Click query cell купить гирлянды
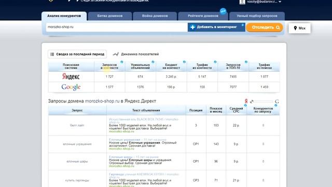The height and width of the screenshot is (187, 332). point(77,180)
